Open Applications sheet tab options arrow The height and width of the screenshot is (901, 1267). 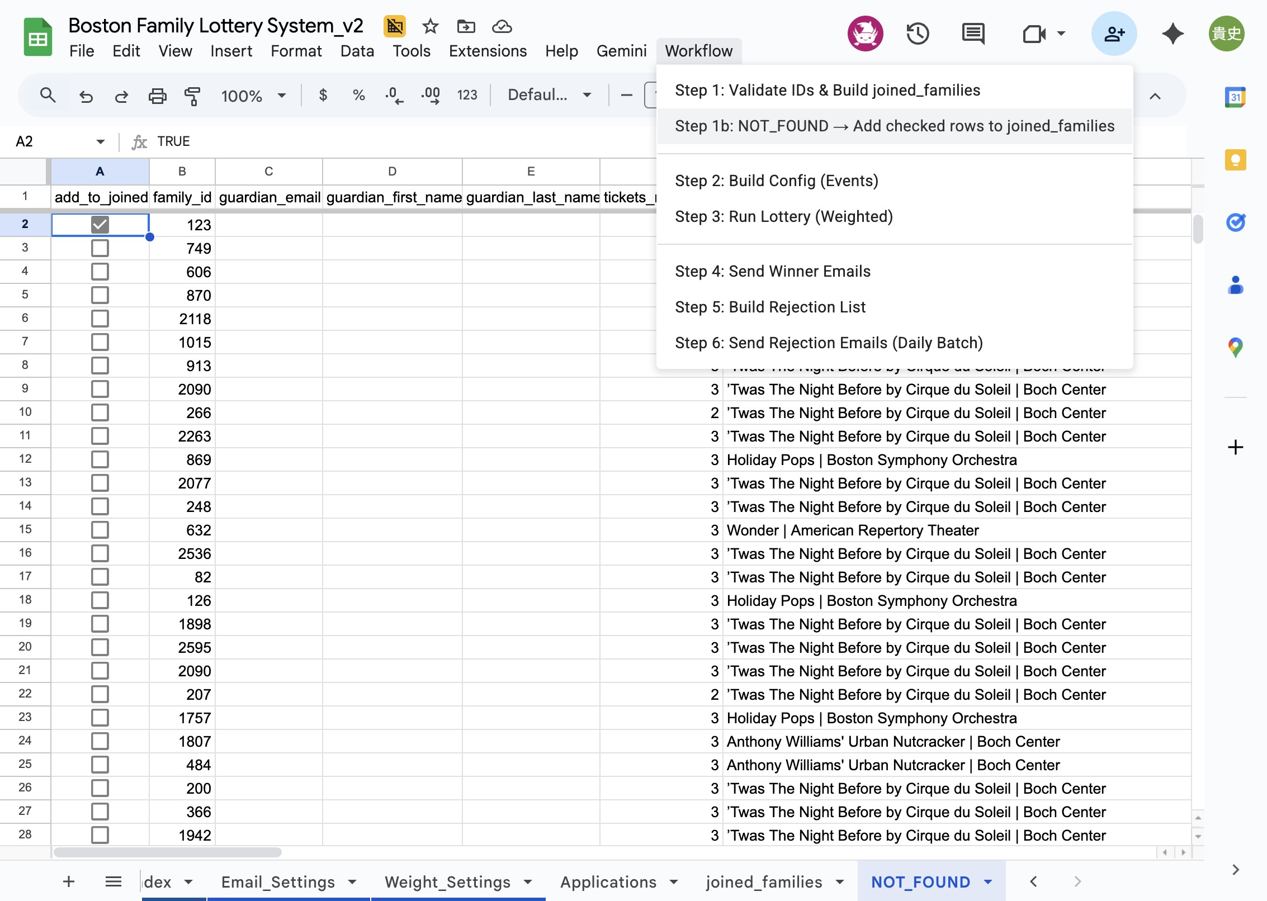[674, 882]
